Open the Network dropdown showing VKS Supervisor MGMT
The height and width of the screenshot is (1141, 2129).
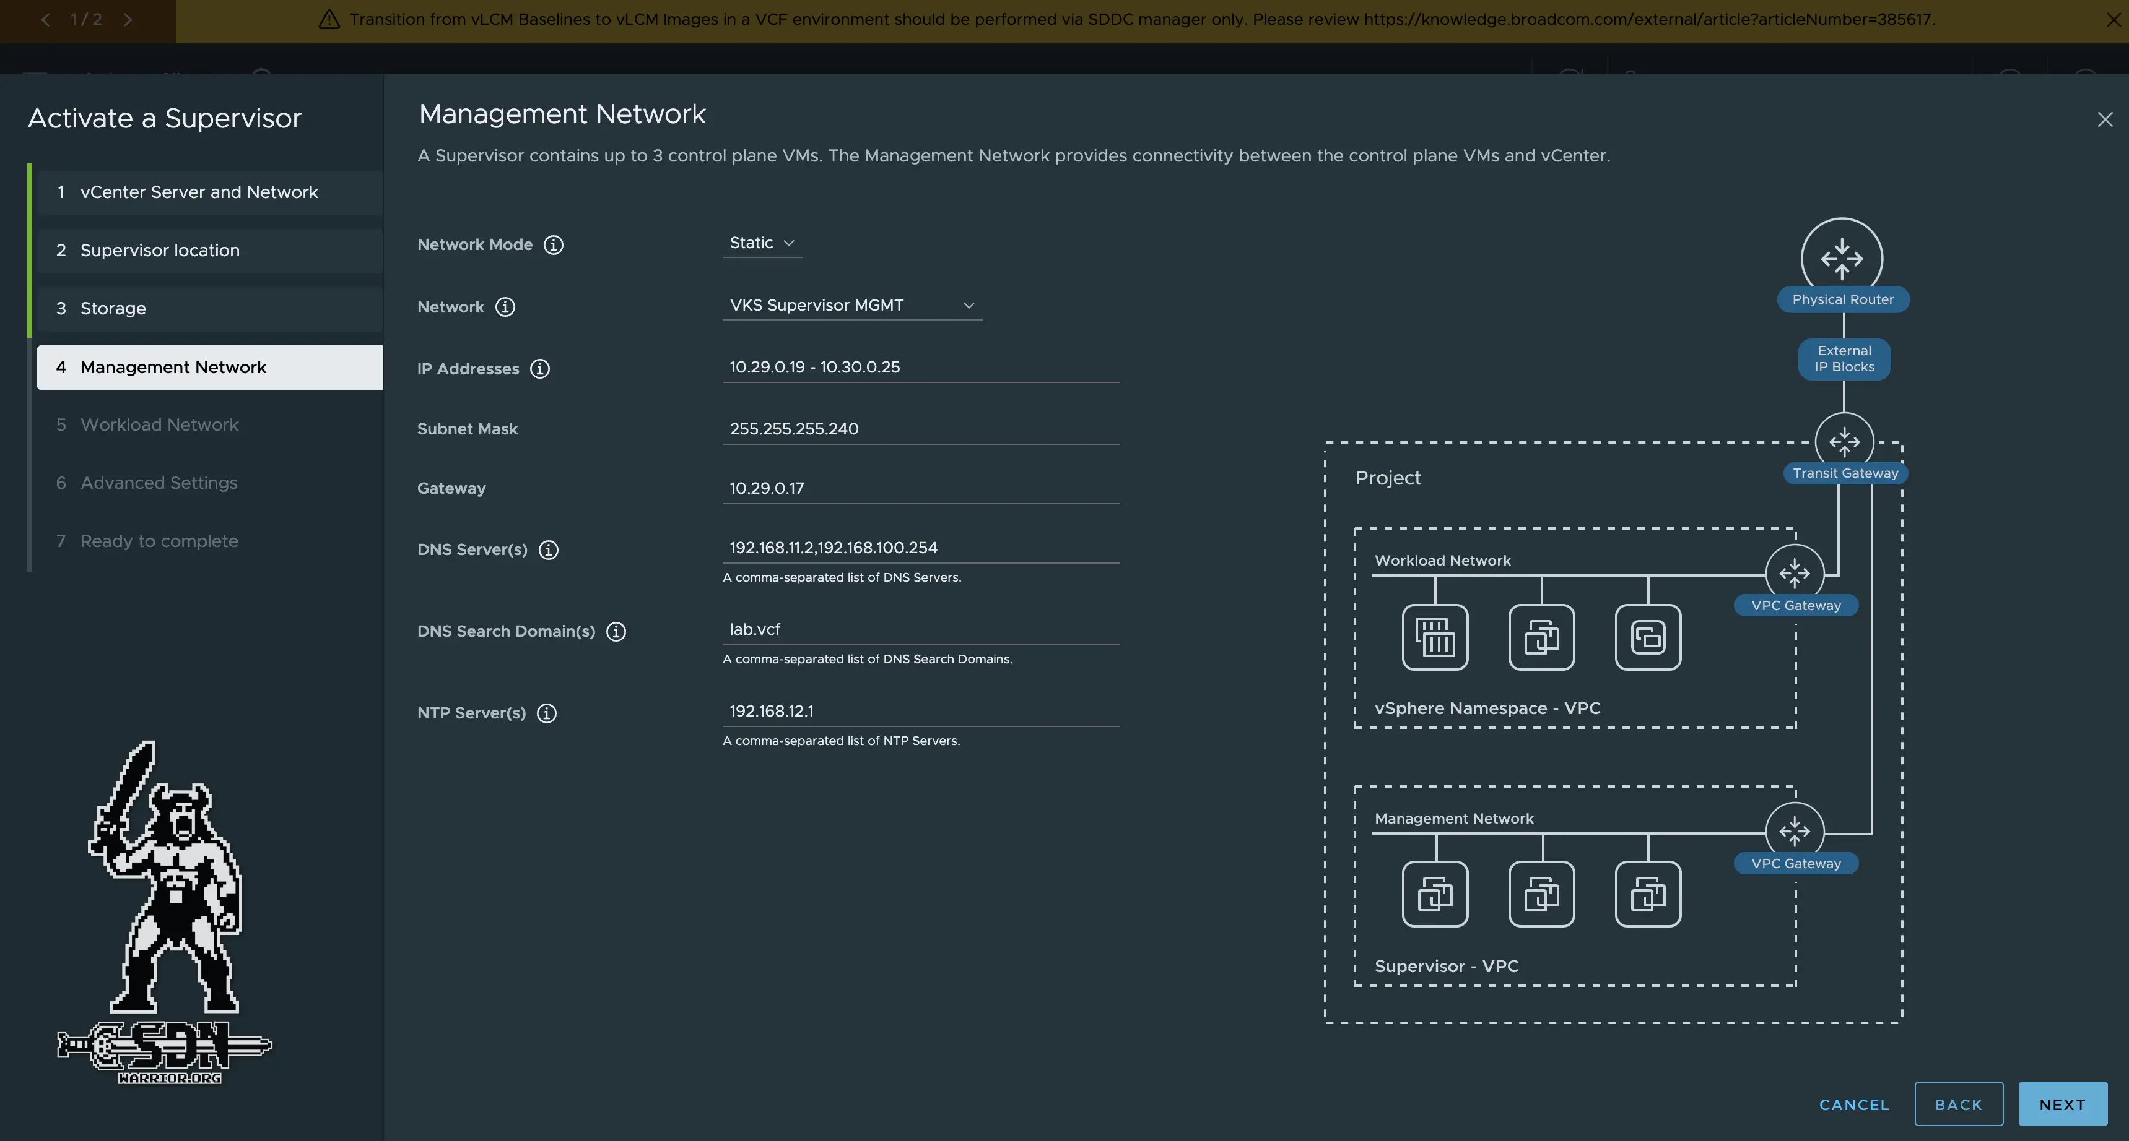[x=850, y=304]
